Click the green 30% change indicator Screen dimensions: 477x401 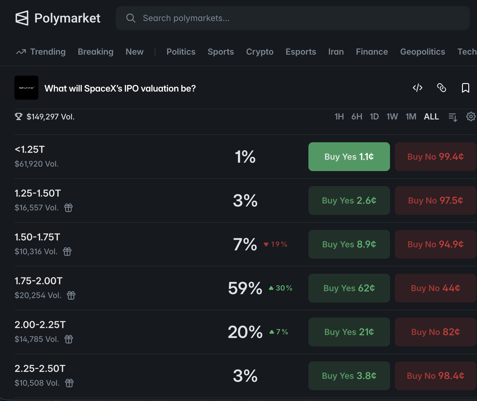(x=280, y=288)
